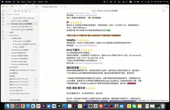The height and width of the screenshot is (110, 170).
Task: Open the note's more options menu
Action: coord(166,11)
